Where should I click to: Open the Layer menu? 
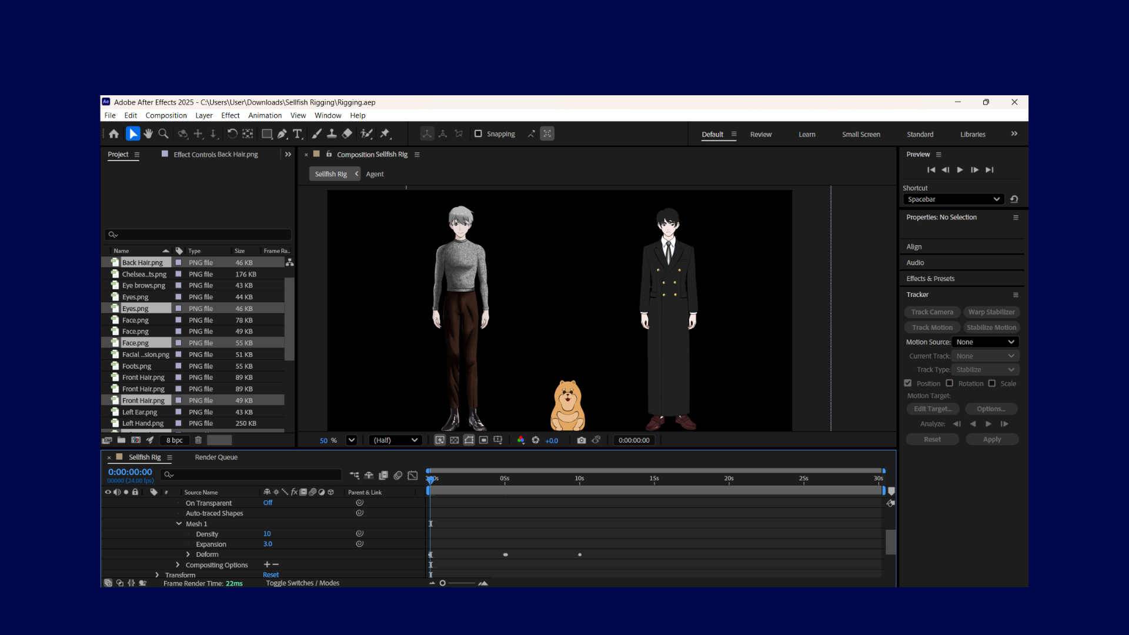click(x=204, y=116)
